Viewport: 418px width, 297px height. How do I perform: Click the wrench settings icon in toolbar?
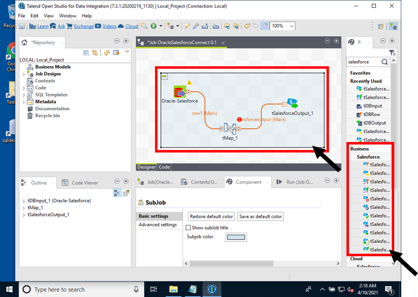pos(196,26)
